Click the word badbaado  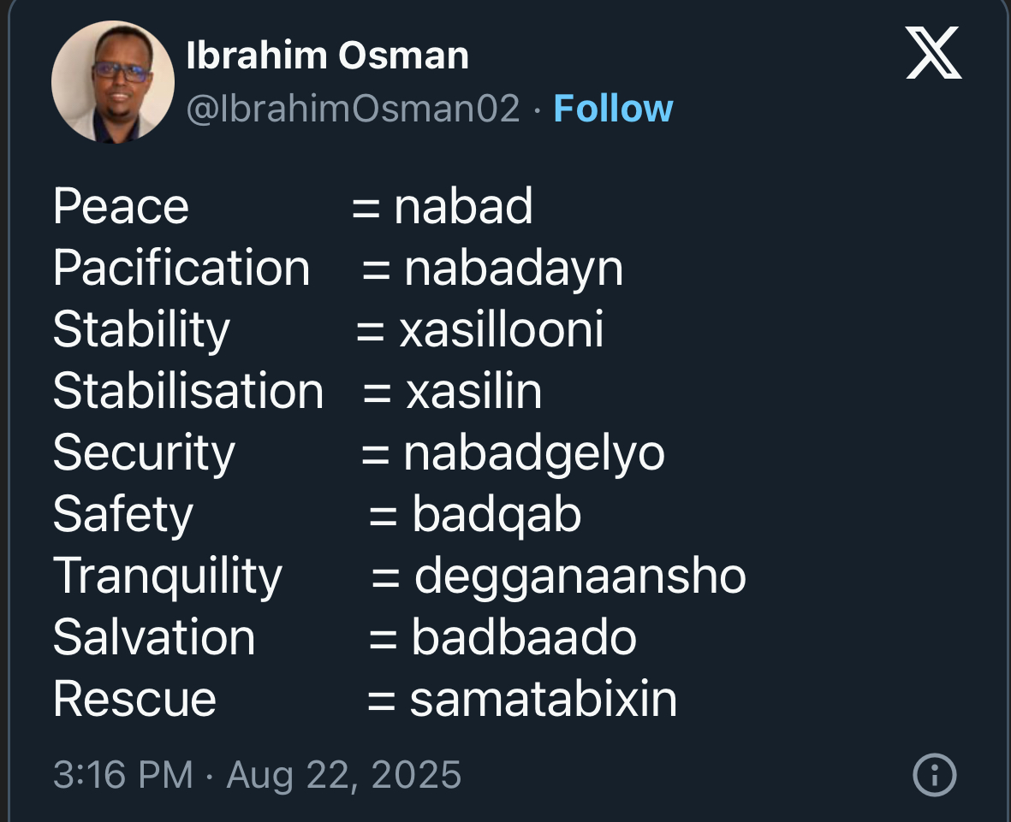pyautogui.click(x=524, y=638)
